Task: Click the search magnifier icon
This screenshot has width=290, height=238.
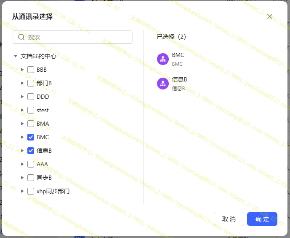Action: pos(21,37)
